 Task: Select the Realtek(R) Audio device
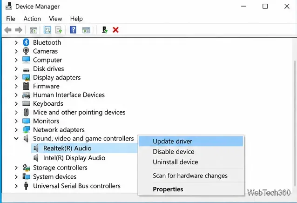point(67,148)
